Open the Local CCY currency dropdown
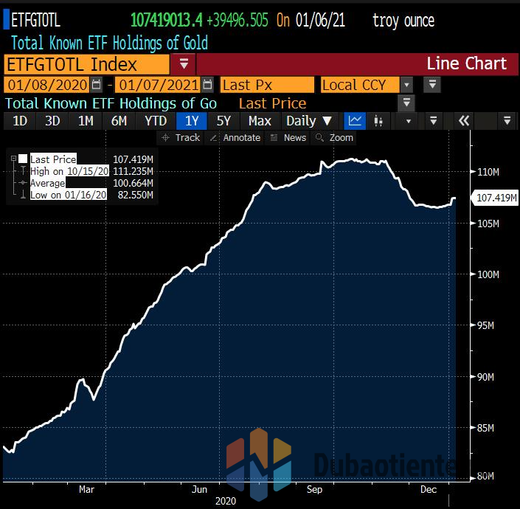Screen dimensions: 520x509 coord(406,85)
